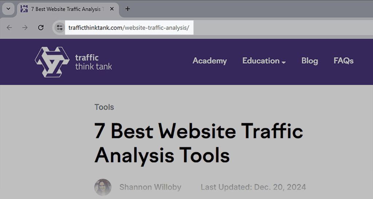Click the browser forward arrow
Image resolution: width=373 pixels, height=199 pixels.
pos(25,28)
